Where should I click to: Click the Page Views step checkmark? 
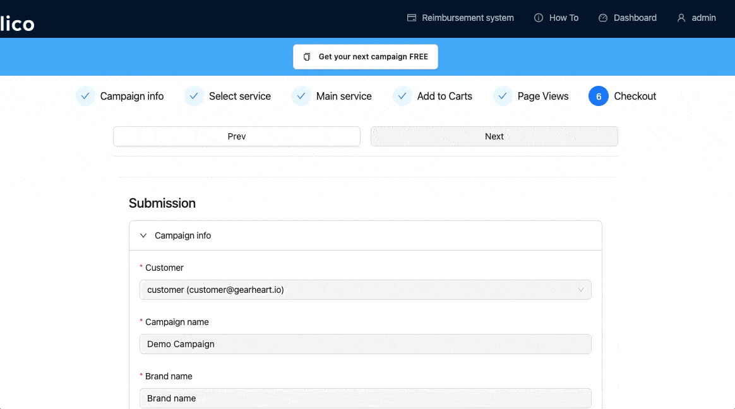[x=503, y=96]
